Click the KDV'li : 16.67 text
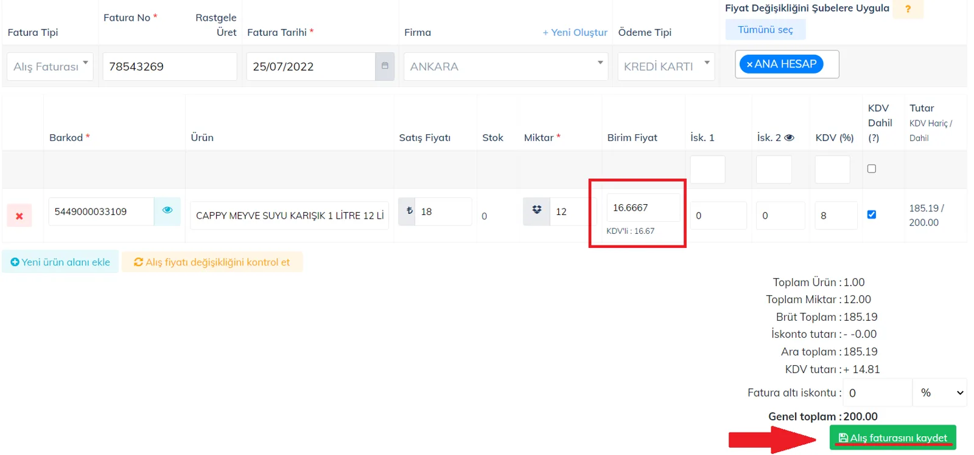Image resolution: width=974 pixels, height=455 pixels. (631, 231)
